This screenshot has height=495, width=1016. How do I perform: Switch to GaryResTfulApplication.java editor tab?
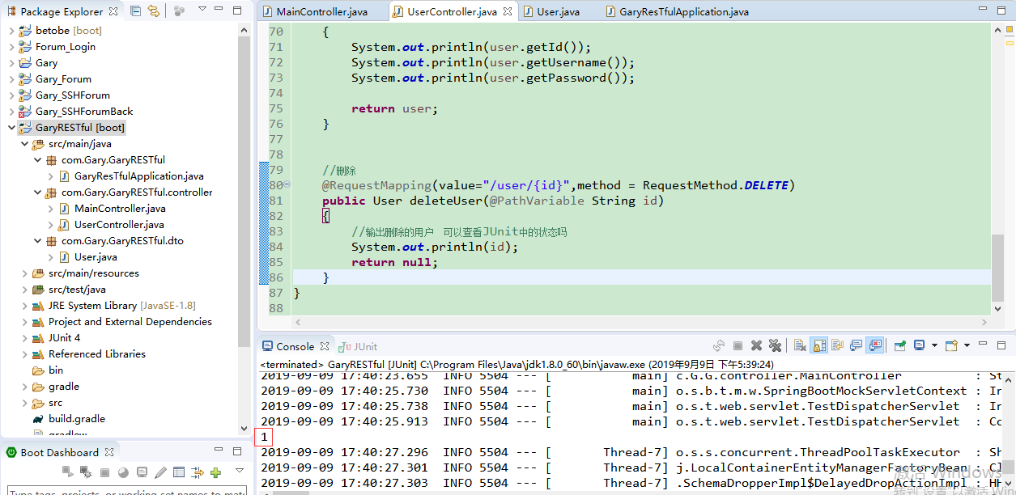click(x=684, y=12)
